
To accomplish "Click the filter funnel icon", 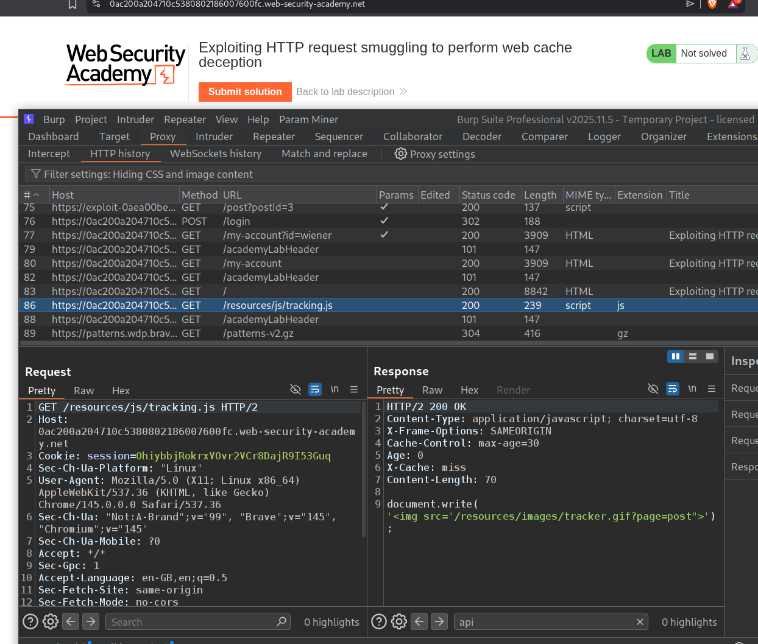I will pos(36,174).
